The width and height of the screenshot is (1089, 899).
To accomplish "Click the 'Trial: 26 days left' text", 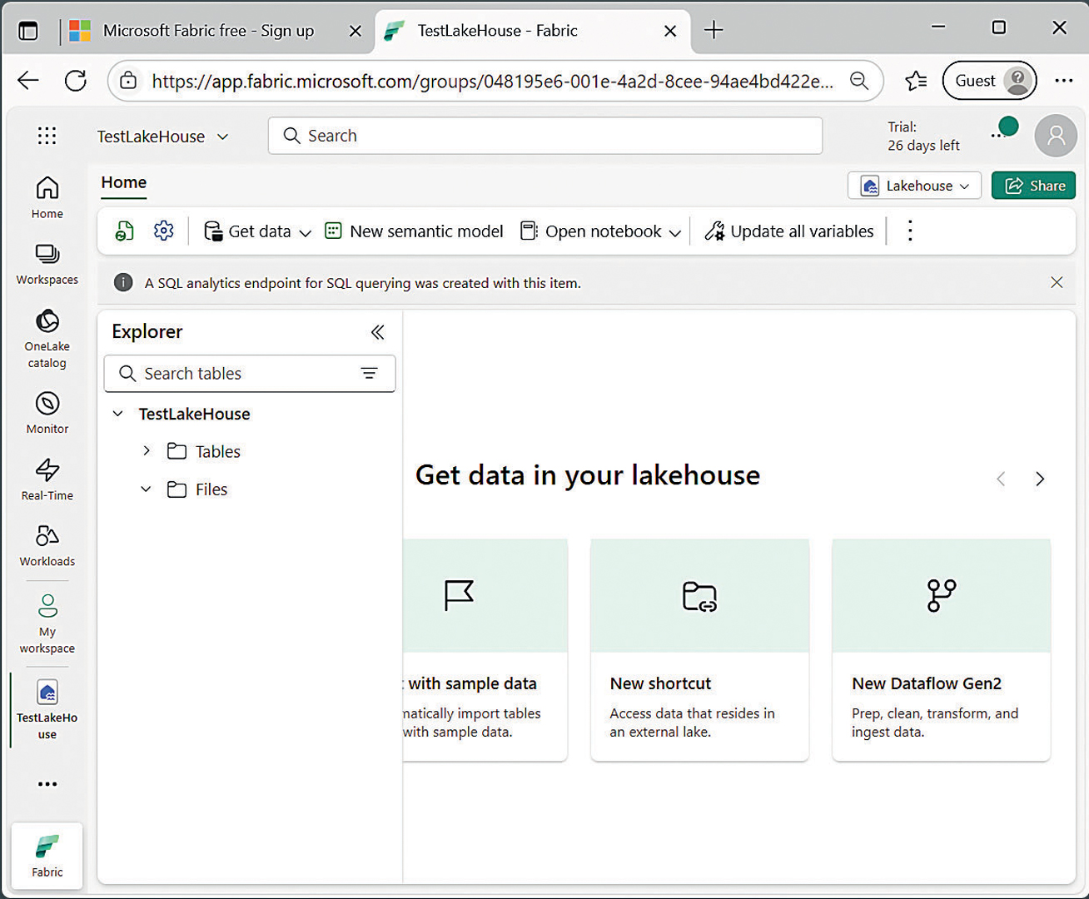I will click(923, 137).
